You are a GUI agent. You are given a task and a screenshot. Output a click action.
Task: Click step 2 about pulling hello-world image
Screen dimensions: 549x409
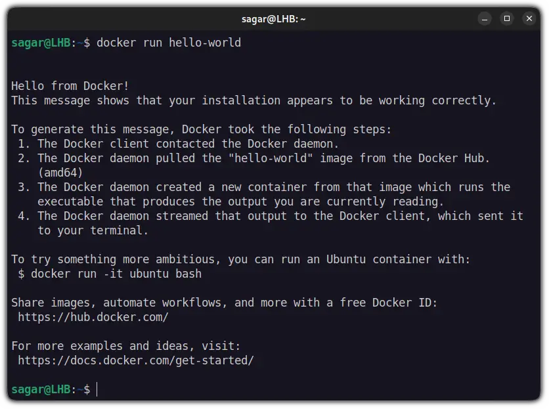[253, 158]
